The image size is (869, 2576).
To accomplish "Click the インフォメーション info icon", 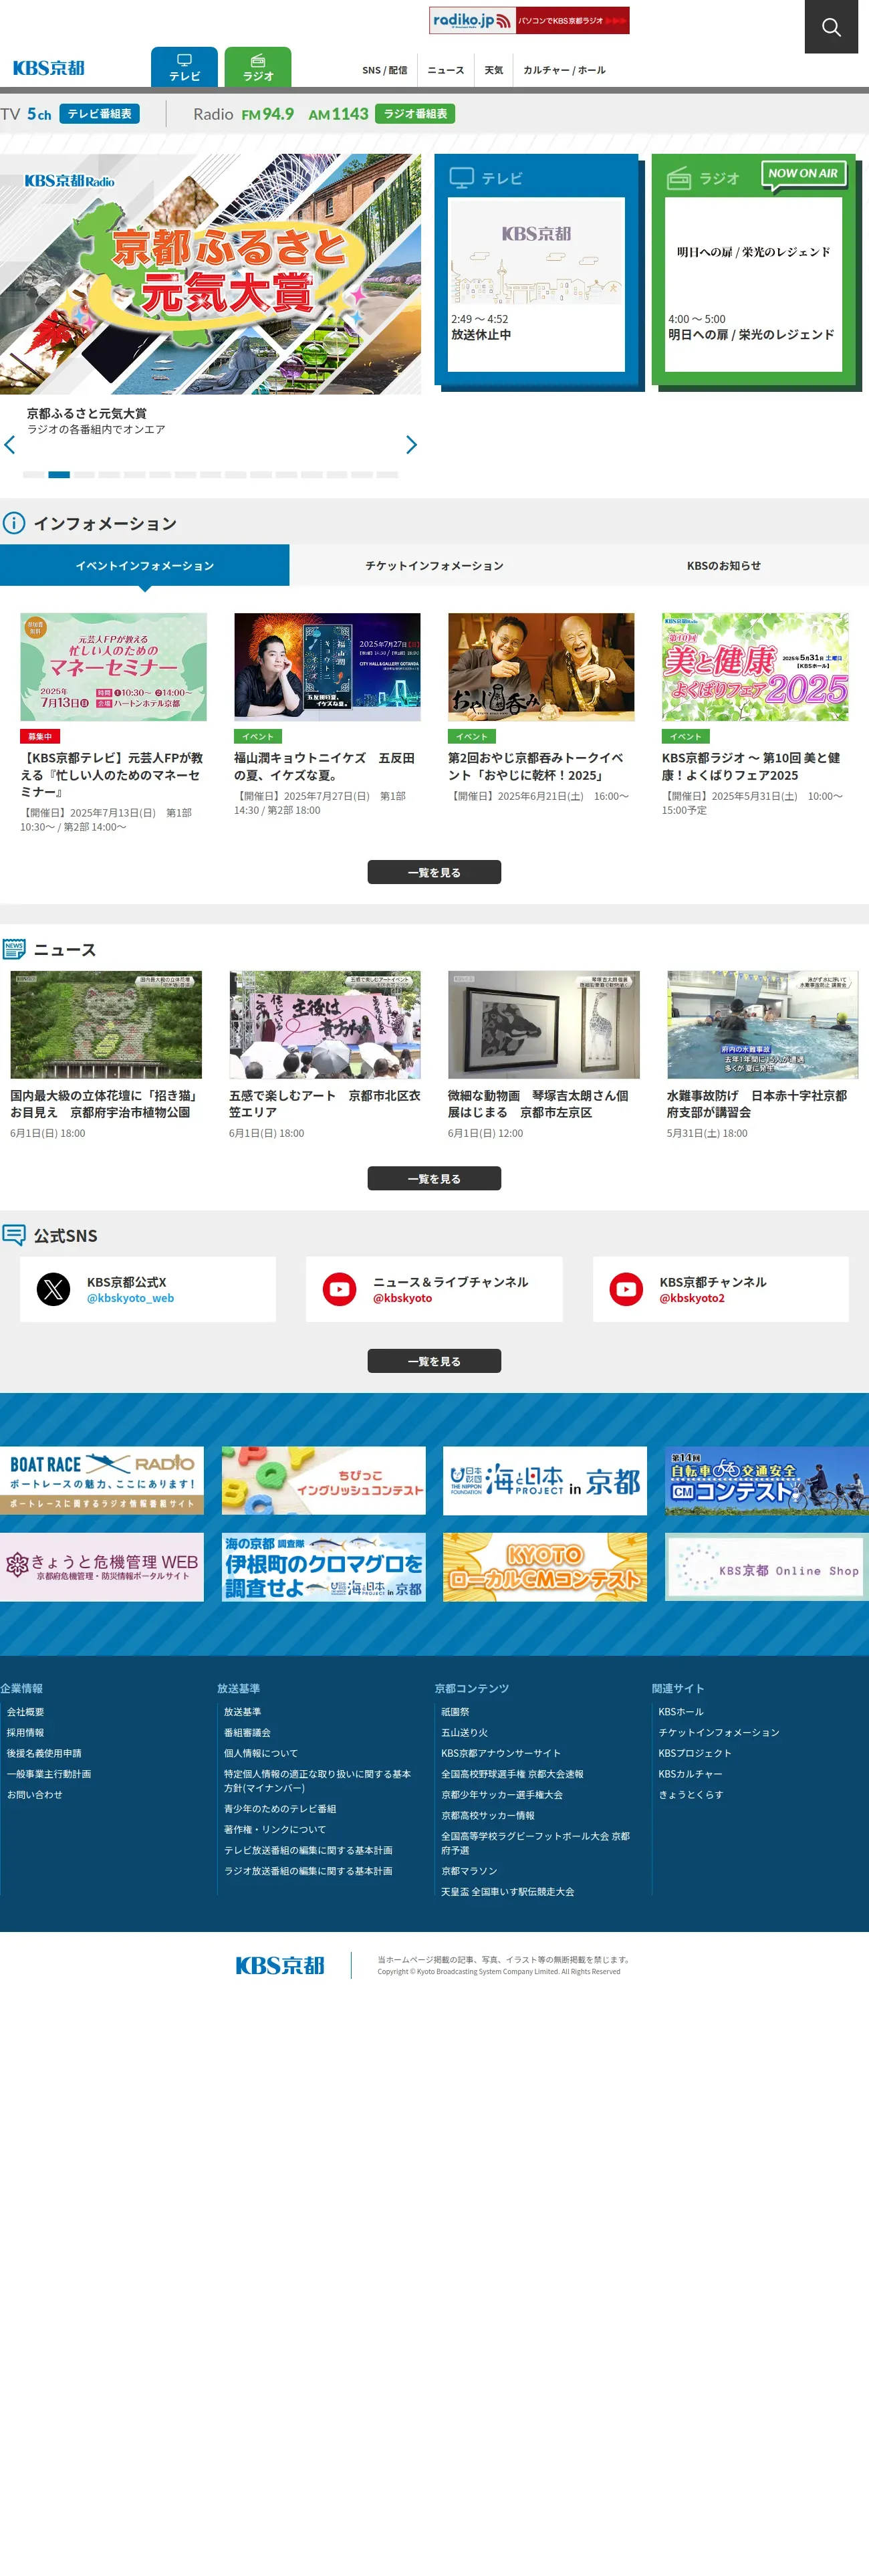I will 14,523.
